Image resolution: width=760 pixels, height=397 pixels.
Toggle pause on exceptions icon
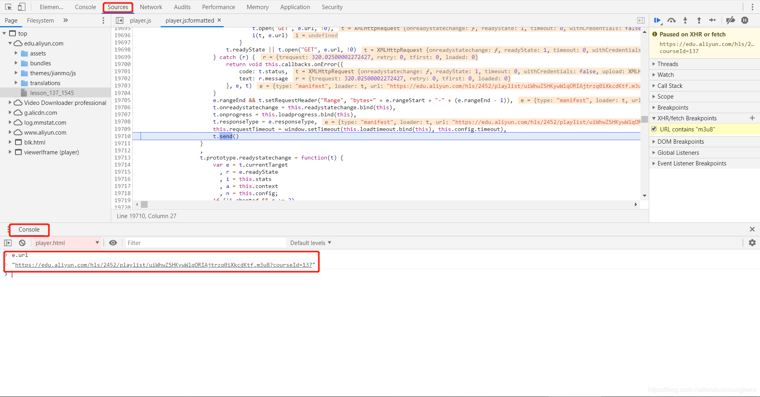tap(745, 20)
